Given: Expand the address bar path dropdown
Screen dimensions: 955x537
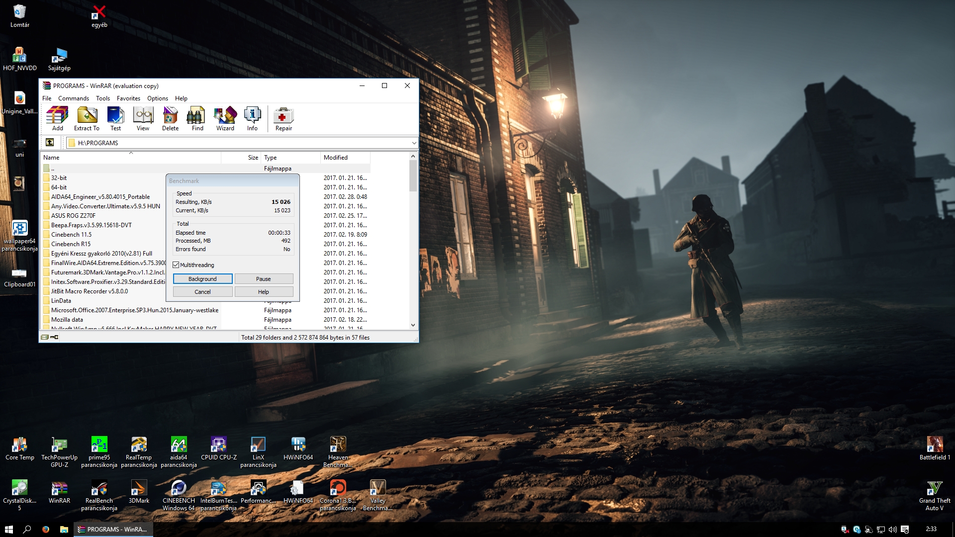Looking at the screenshot, I should coord(414,143).
